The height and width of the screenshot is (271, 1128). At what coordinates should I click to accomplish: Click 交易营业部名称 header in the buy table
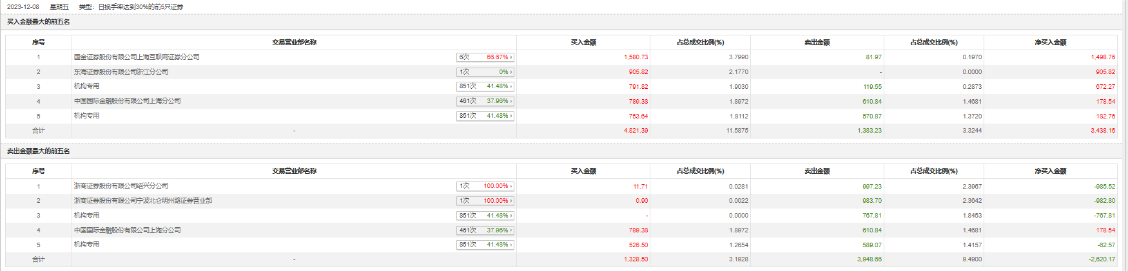[294, 42]
